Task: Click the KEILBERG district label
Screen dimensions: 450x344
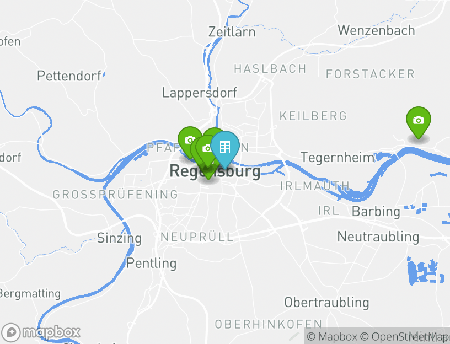Action: [x=313, y=116]
